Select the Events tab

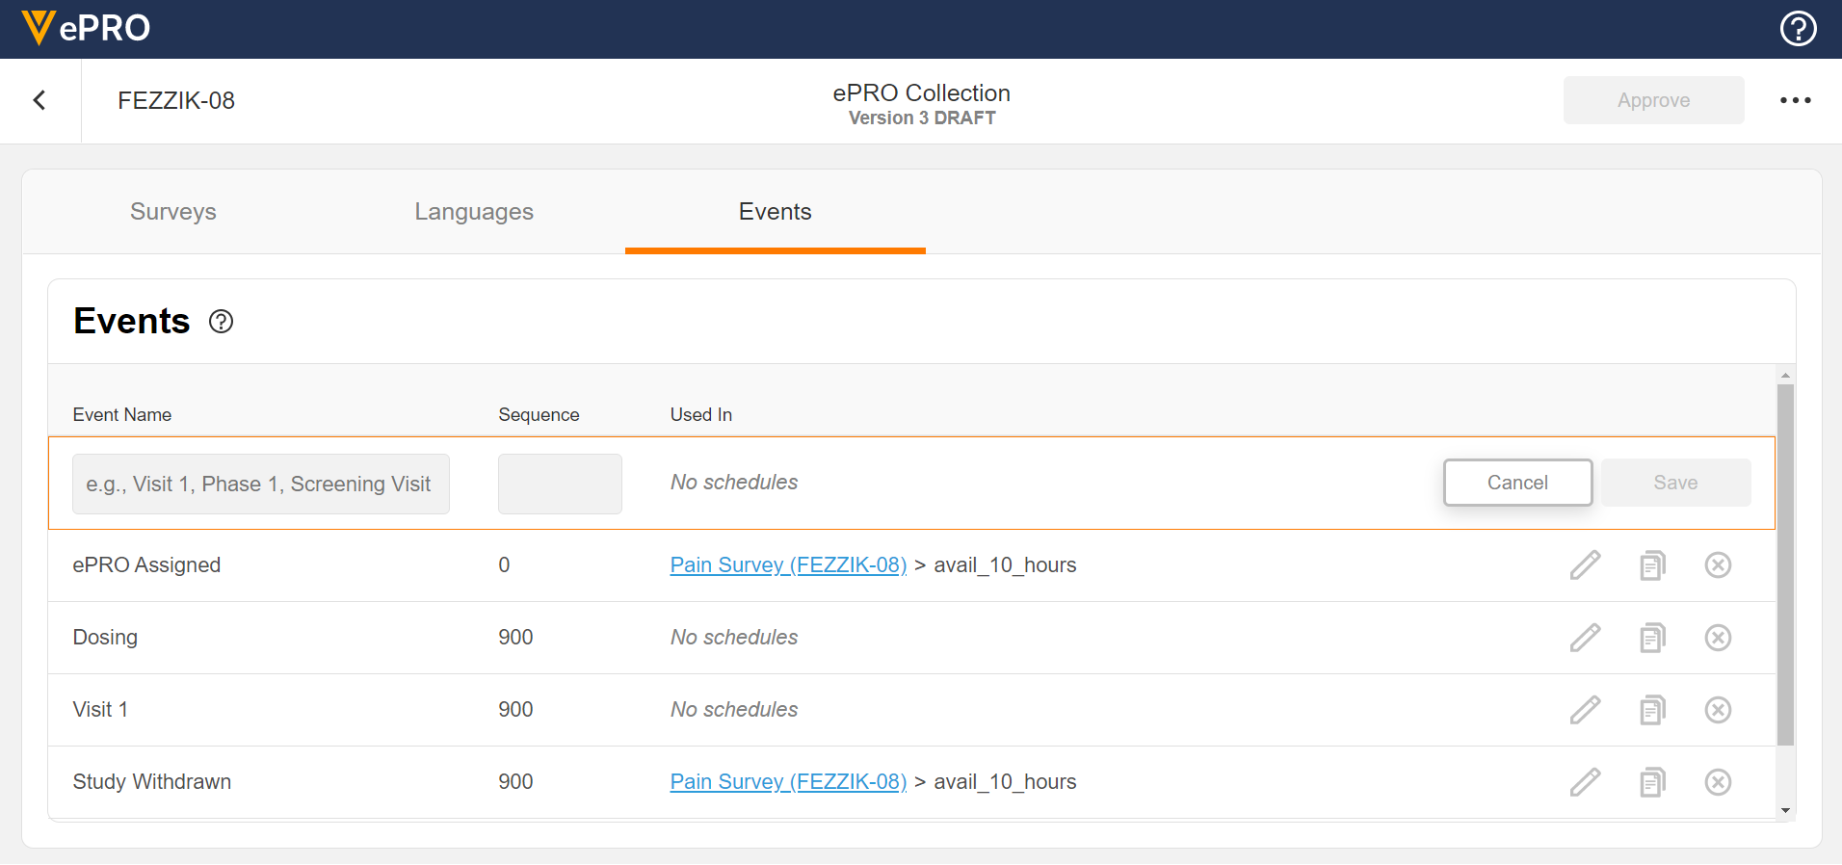(x=775, y=212)
